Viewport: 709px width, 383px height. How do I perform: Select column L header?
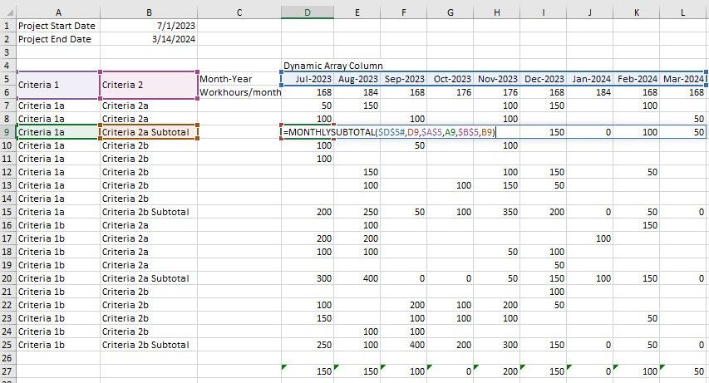coord(682,12)
